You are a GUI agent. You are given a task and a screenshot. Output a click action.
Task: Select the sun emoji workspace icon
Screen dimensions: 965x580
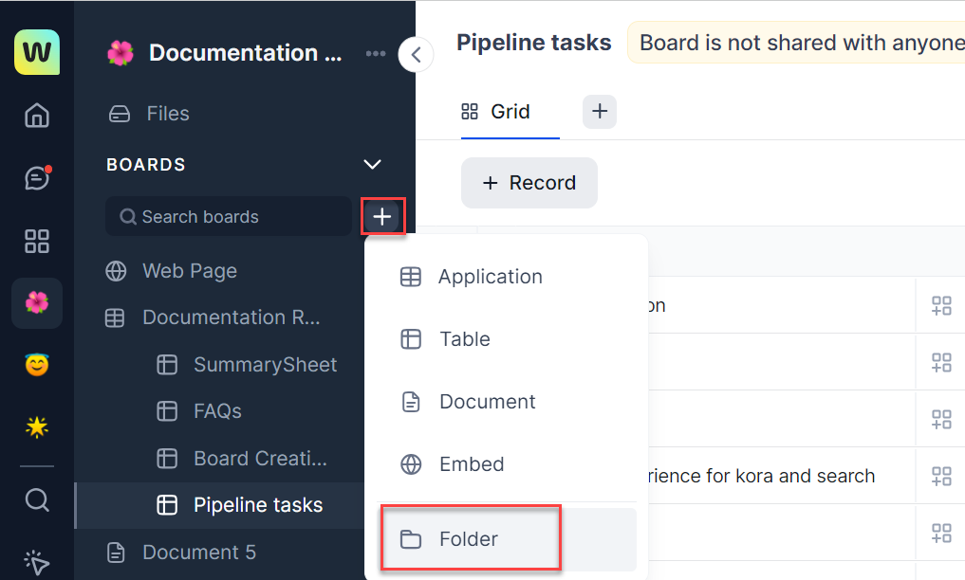tap(37, 427)
